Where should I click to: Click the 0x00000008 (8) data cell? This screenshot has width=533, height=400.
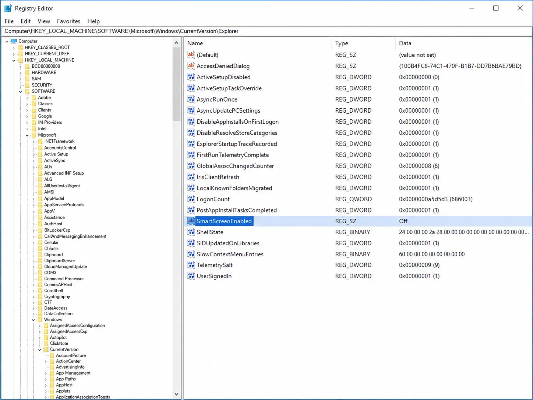pos(419,166)
